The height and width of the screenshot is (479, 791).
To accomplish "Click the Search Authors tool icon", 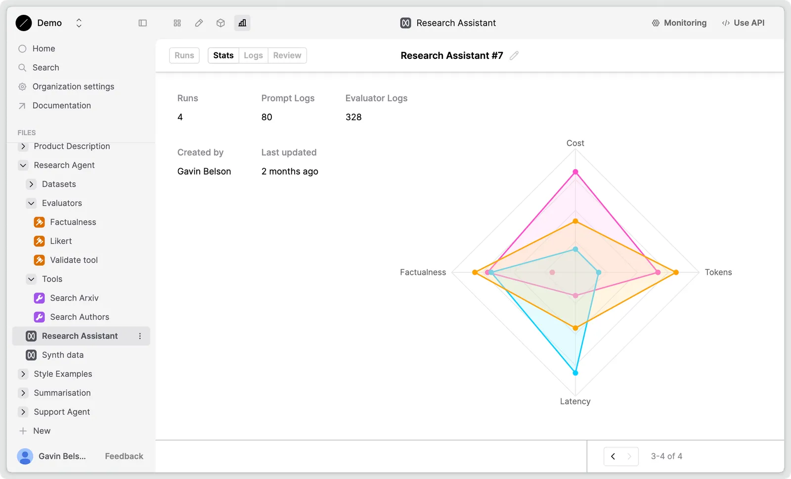I will pos(39,317).
